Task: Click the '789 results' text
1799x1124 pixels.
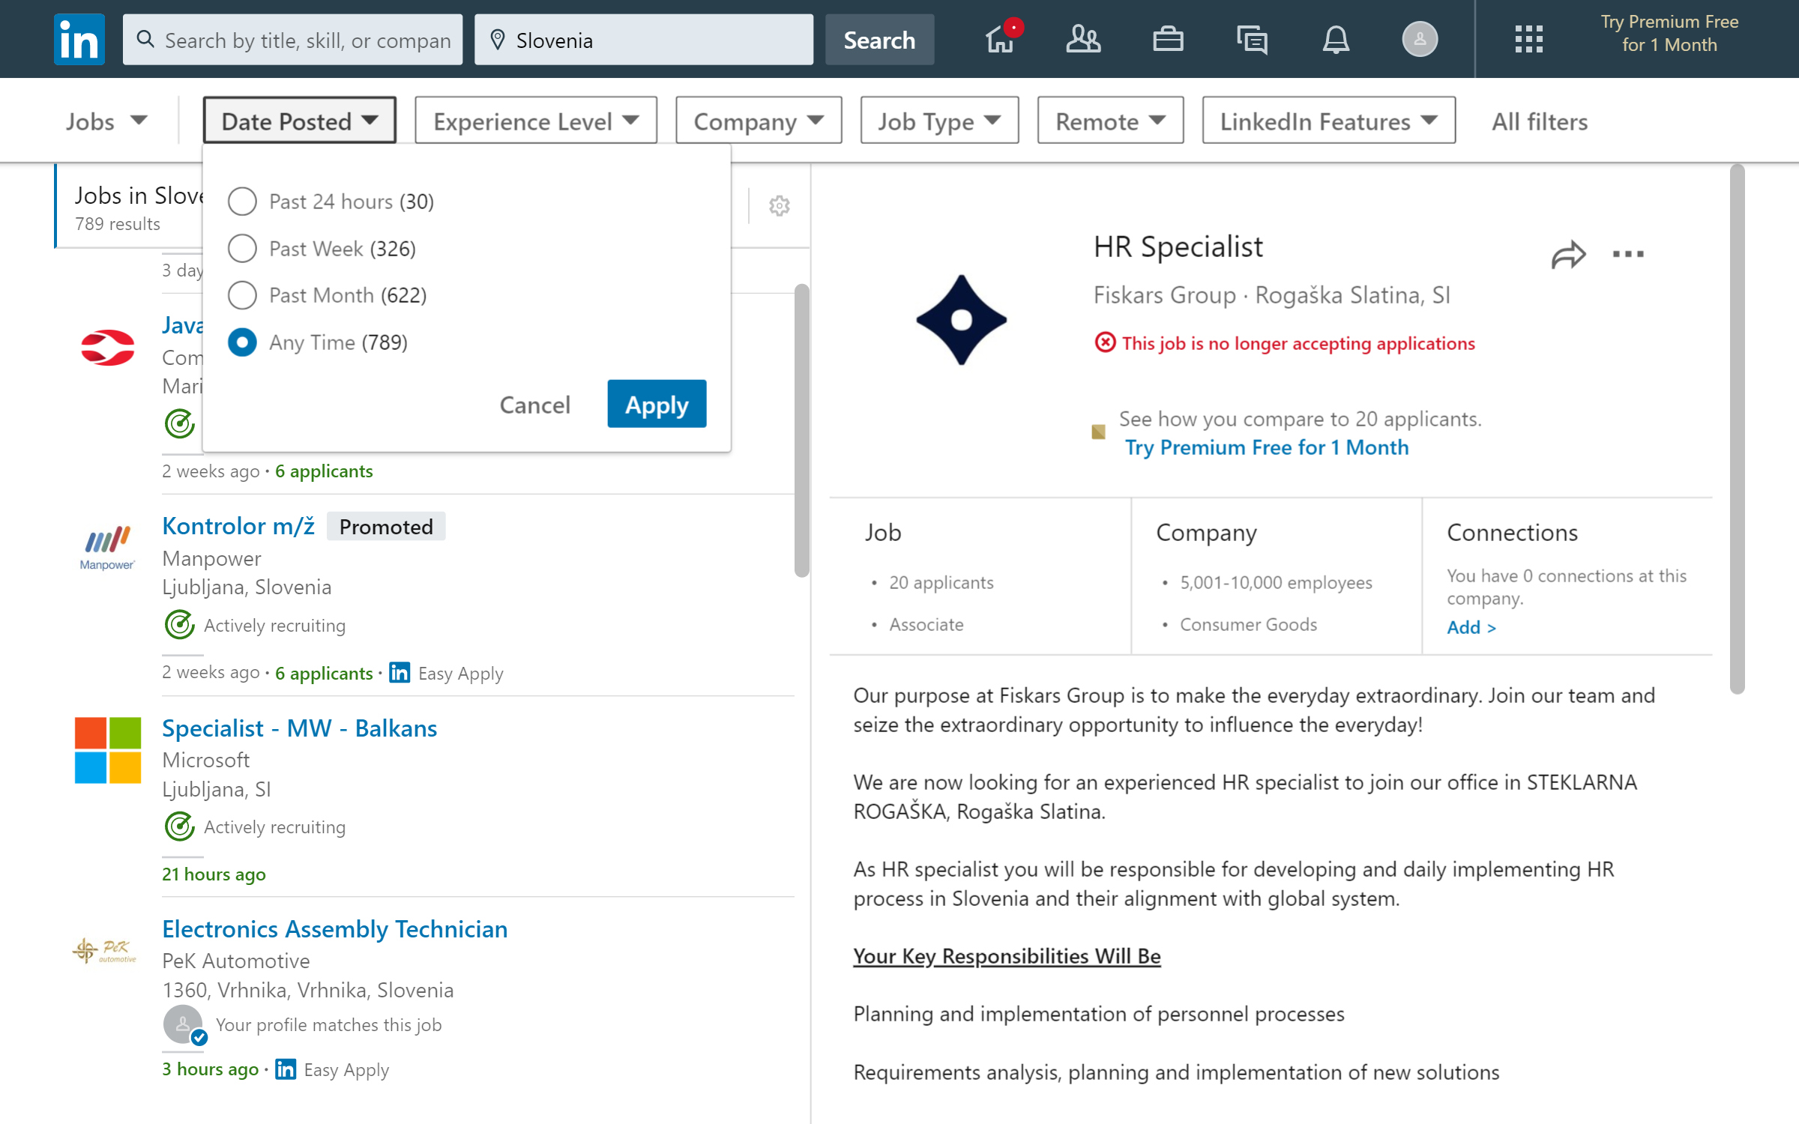Action: coord(118,223)
